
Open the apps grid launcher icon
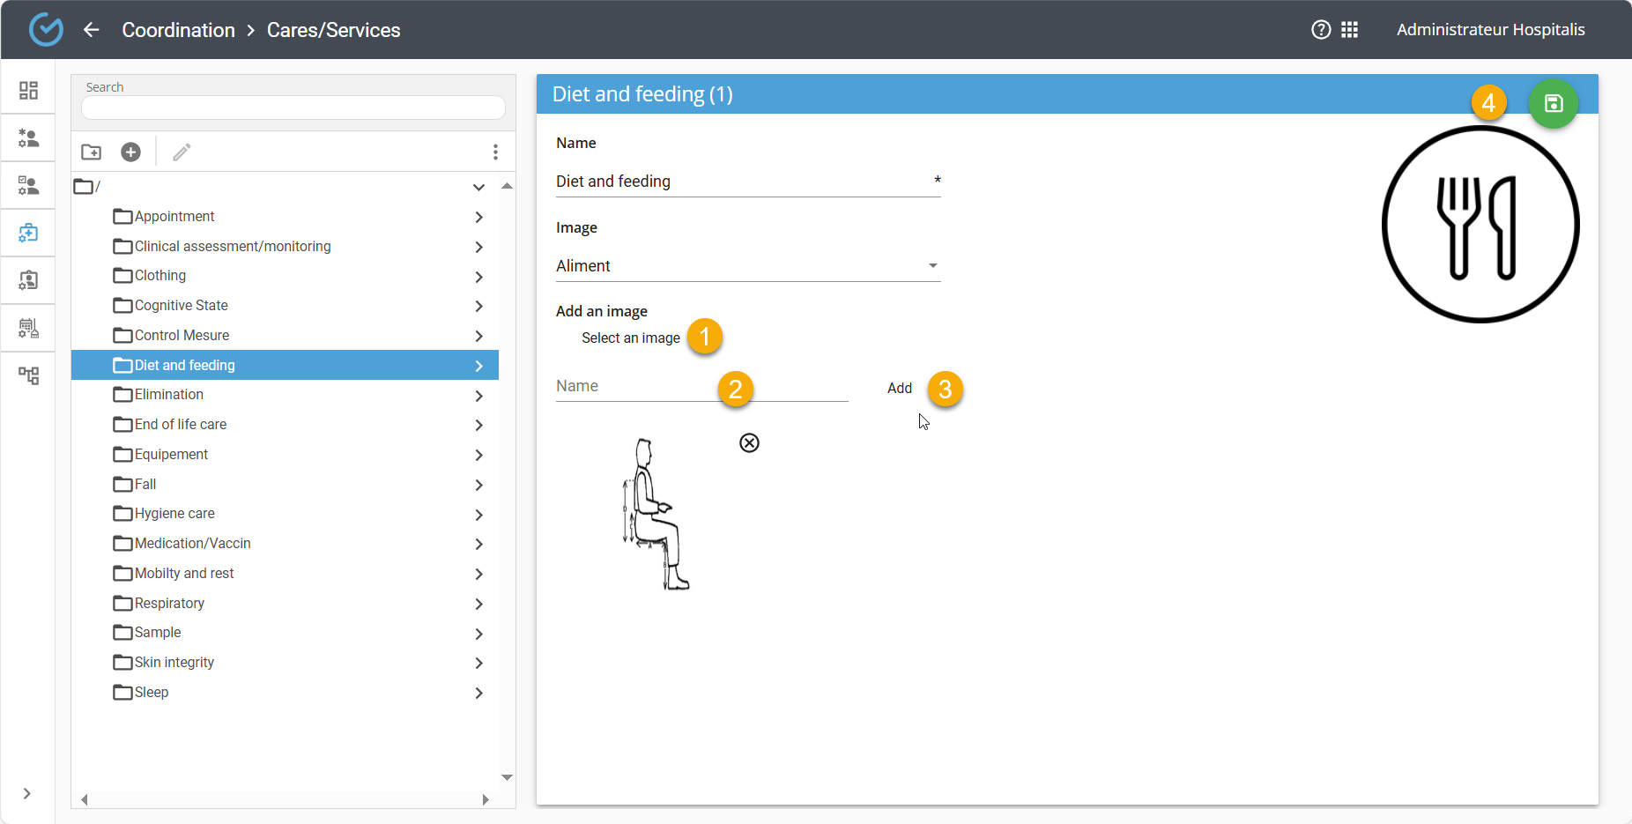tap(1349, 30)
